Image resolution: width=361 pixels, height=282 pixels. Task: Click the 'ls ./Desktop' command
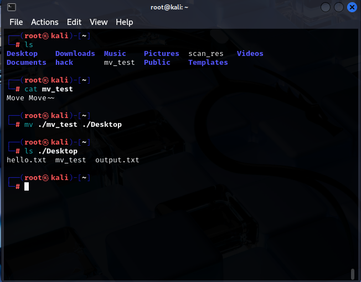51,151
